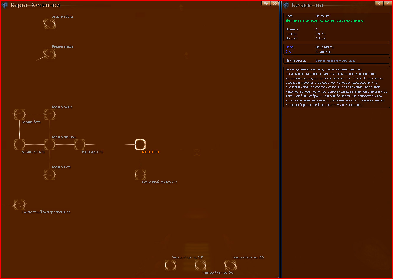This screenshot has height=279, width=393.
Task: Select the Бездна дельта sector icon
Action: 19,144
